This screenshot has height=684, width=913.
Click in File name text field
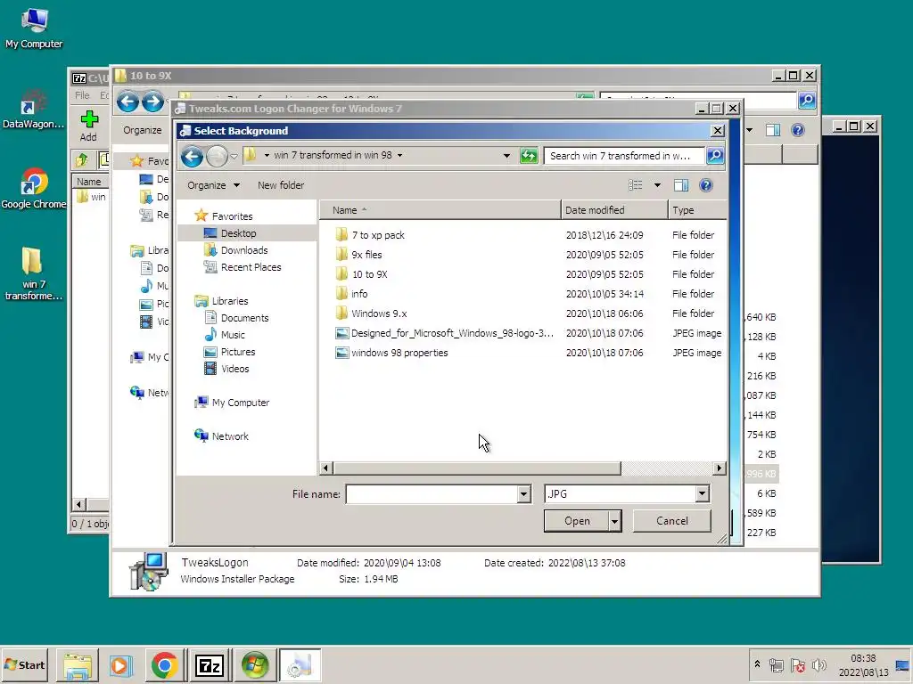click(432, 494)
